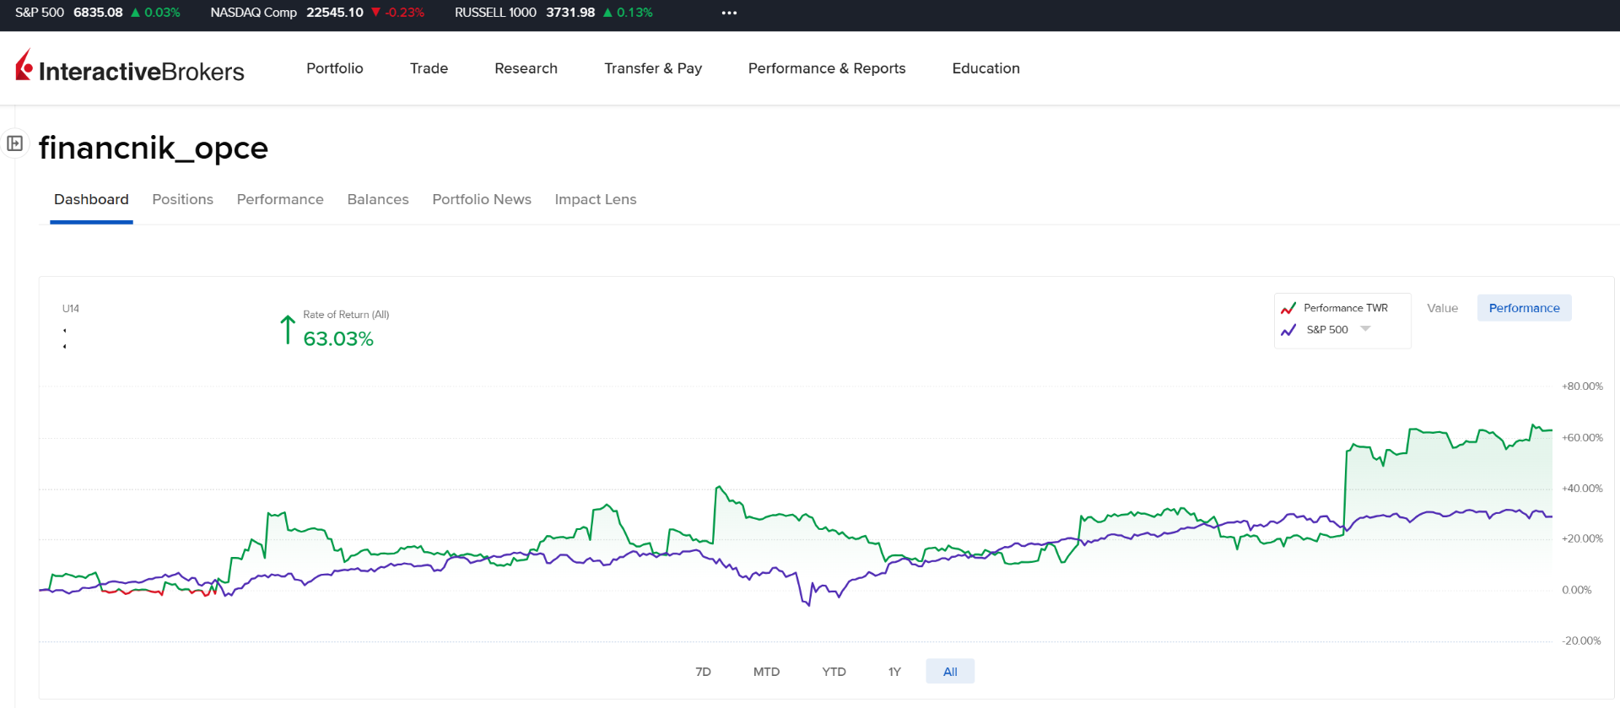Switch to the Positions tab
This screenshot has height=708, width=1620.
click(182, 199)
